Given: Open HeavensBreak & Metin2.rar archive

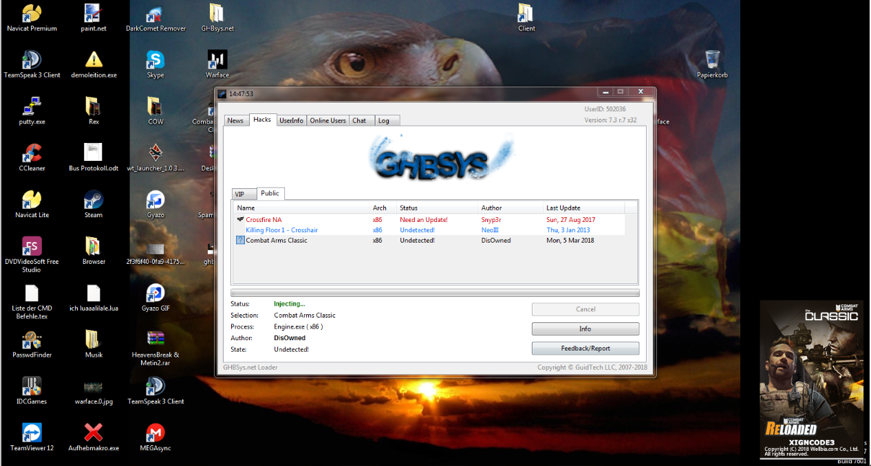Looking at the screenshot, I should 155,348.
